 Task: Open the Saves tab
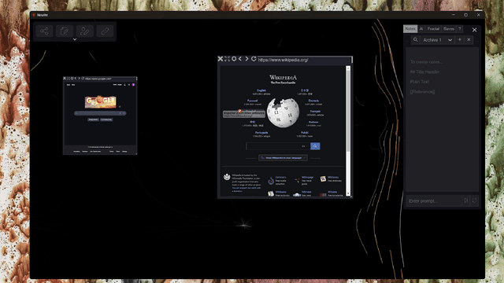click(x=449, y=29)
